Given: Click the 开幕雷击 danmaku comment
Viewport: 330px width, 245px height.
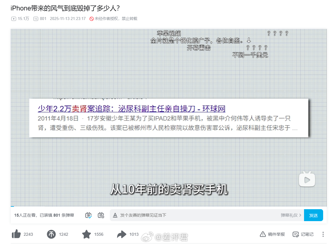Looking at the screenshot, I should (x=199, y=48).
